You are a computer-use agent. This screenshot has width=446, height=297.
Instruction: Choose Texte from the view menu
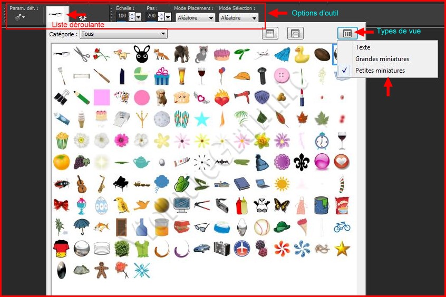363,47
